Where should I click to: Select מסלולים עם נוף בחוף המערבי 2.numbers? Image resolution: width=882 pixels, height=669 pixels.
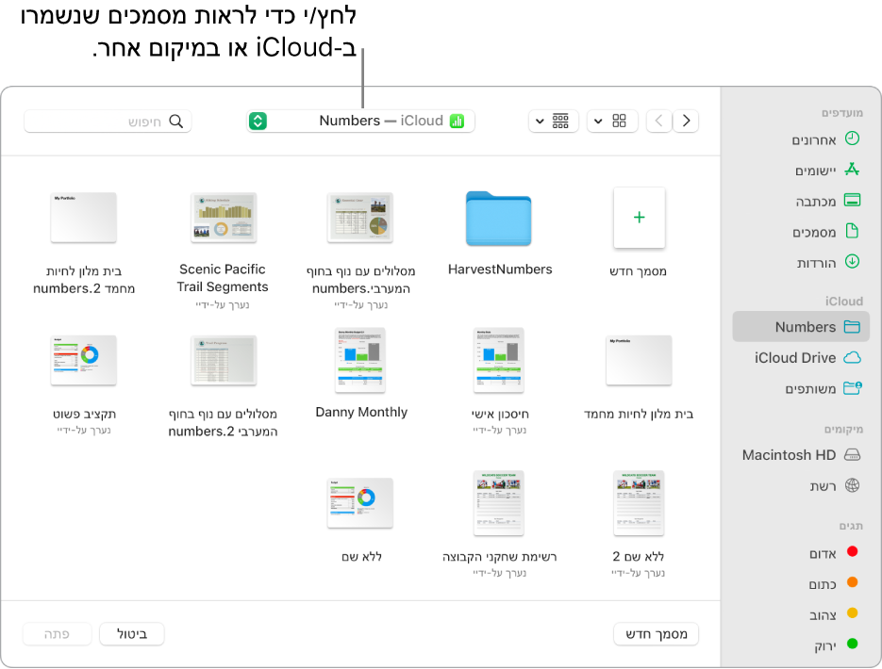(x=224, y=360)
